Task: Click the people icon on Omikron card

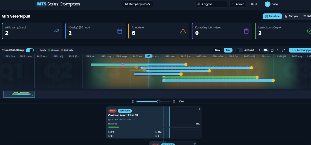Action: pos(156,136)
